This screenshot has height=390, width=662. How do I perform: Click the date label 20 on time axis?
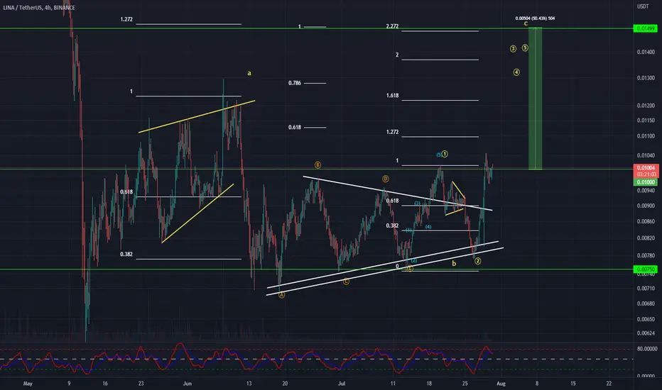(285, 384)
